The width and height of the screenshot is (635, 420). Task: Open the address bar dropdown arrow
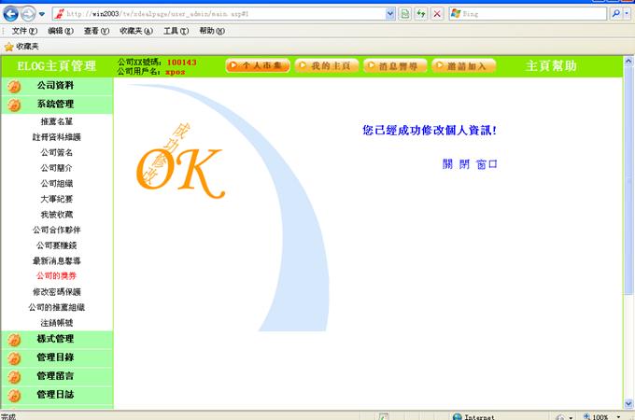pos(389,14)
